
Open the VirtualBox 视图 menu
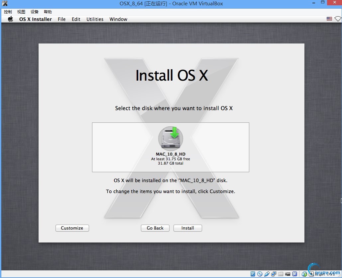pos(21,12)
